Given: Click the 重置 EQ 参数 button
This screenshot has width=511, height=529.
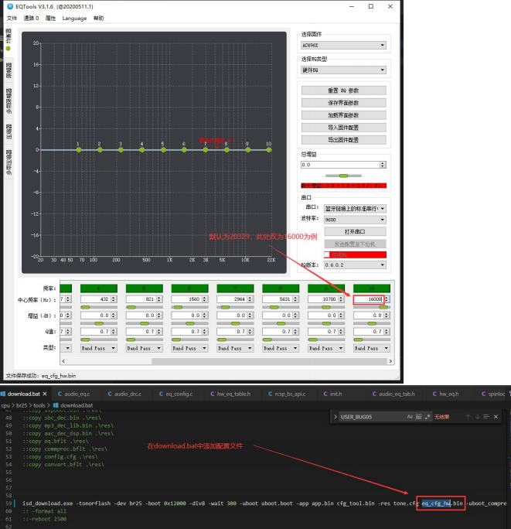Looking at the screenshot, I should (343, 90).
